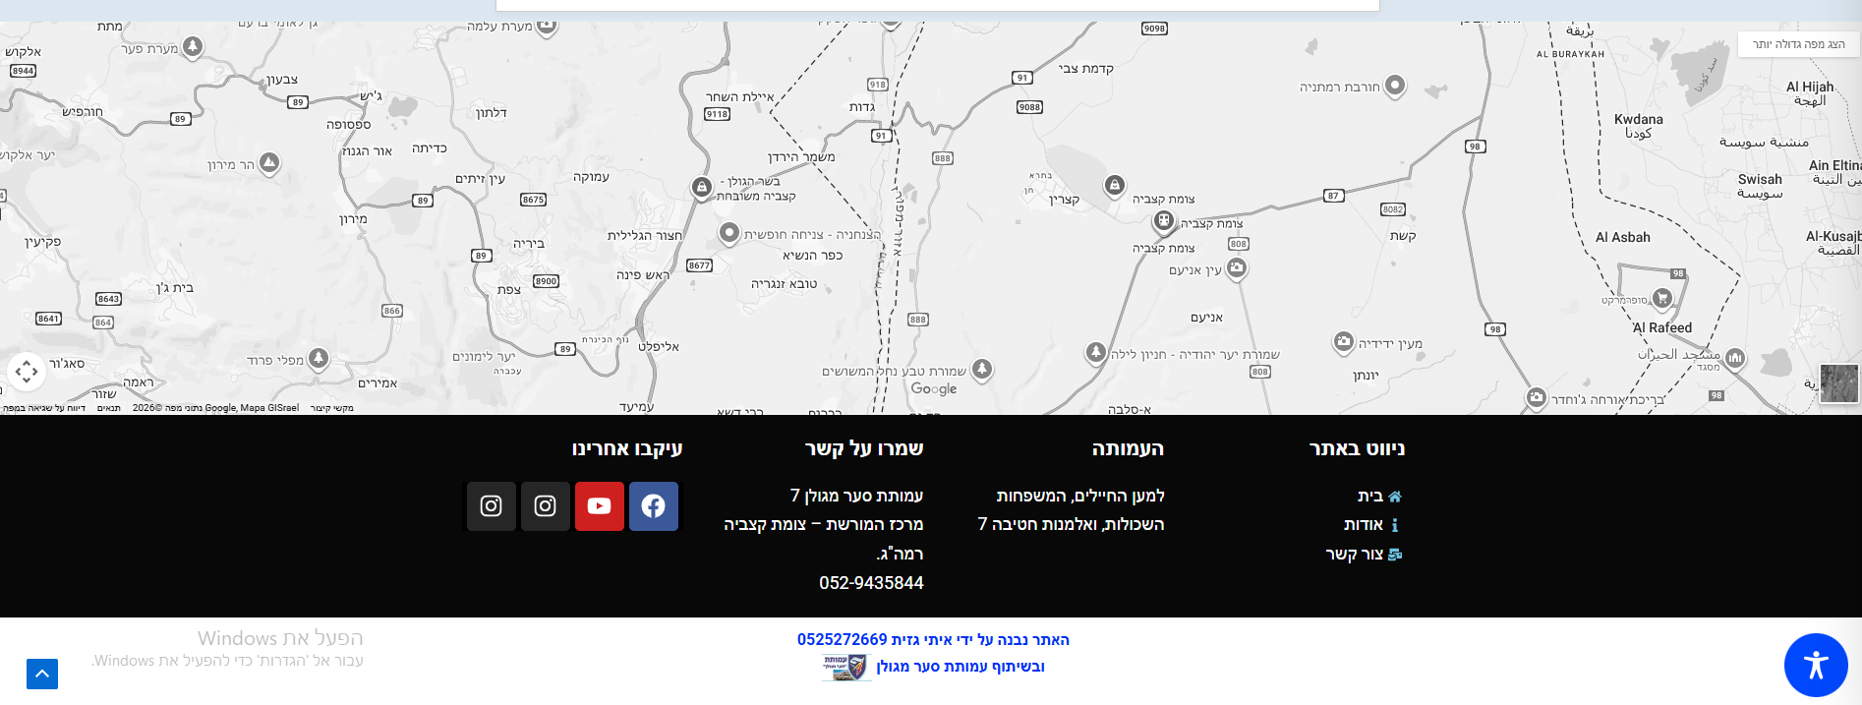
Task: Open the blue accessibility menu button
Action: [x=1816, y=666]
